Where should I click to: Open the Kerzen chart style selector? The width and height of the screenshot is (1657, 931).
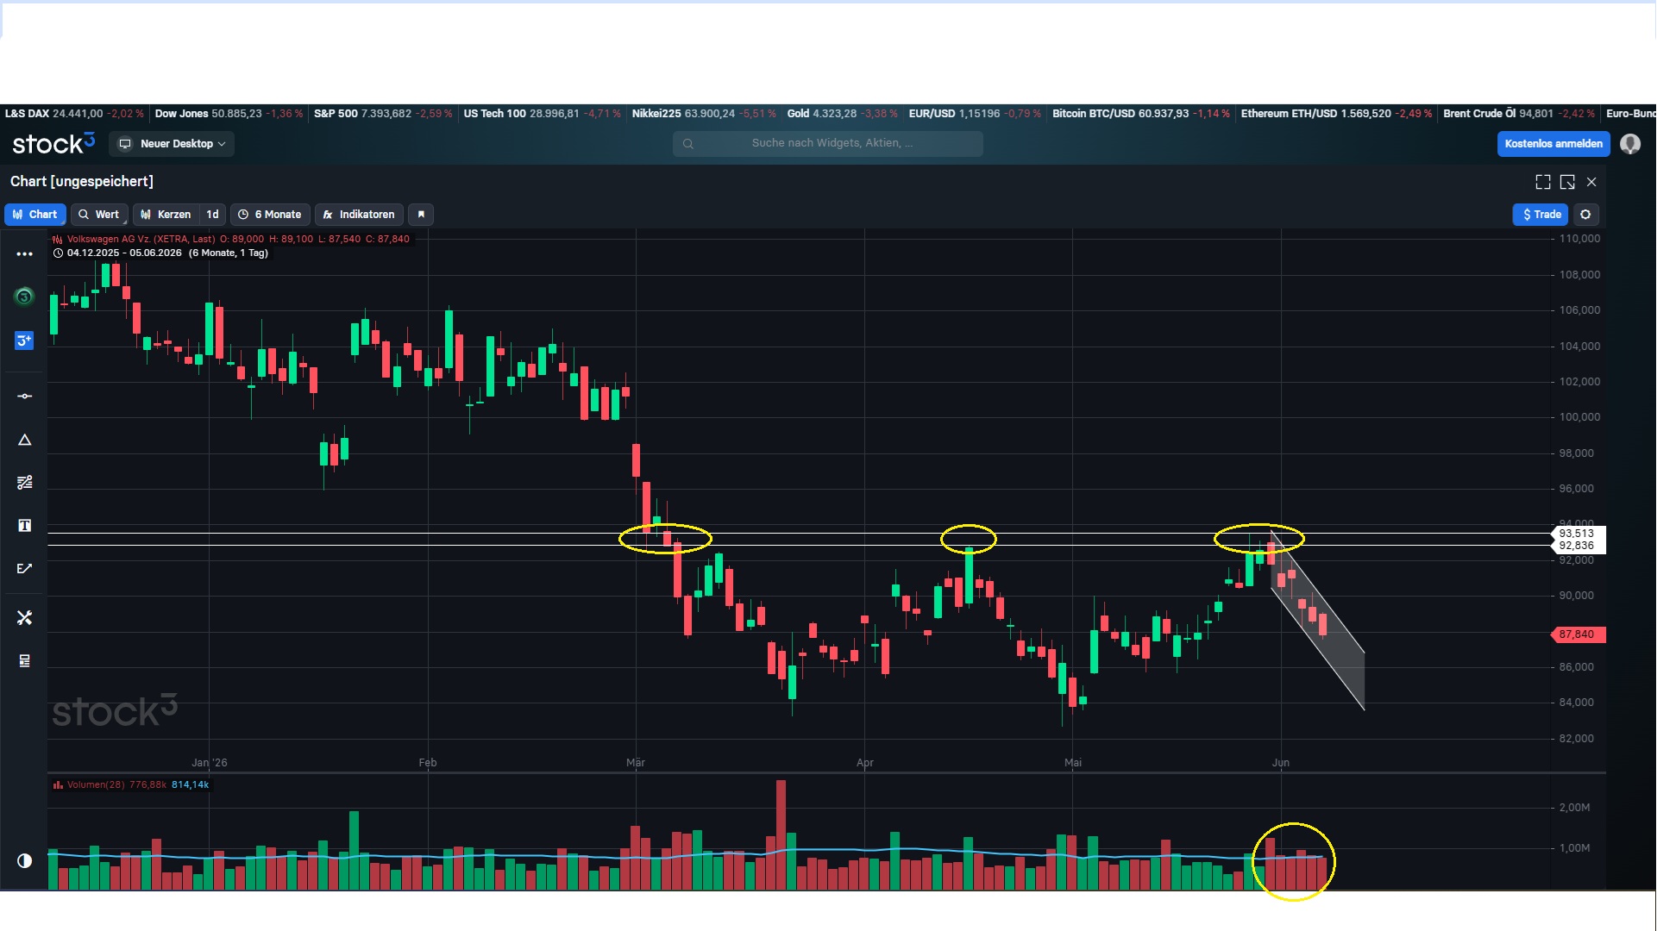point(166,215)
